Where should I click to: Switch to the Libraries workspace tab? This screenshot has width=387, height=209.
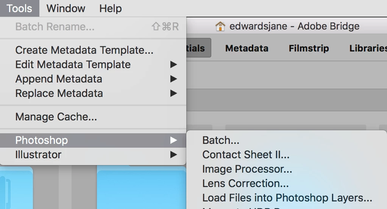point(368,48)
